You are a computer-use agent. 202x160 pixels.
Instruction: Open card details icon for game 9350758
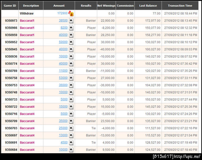coord(71,78)
